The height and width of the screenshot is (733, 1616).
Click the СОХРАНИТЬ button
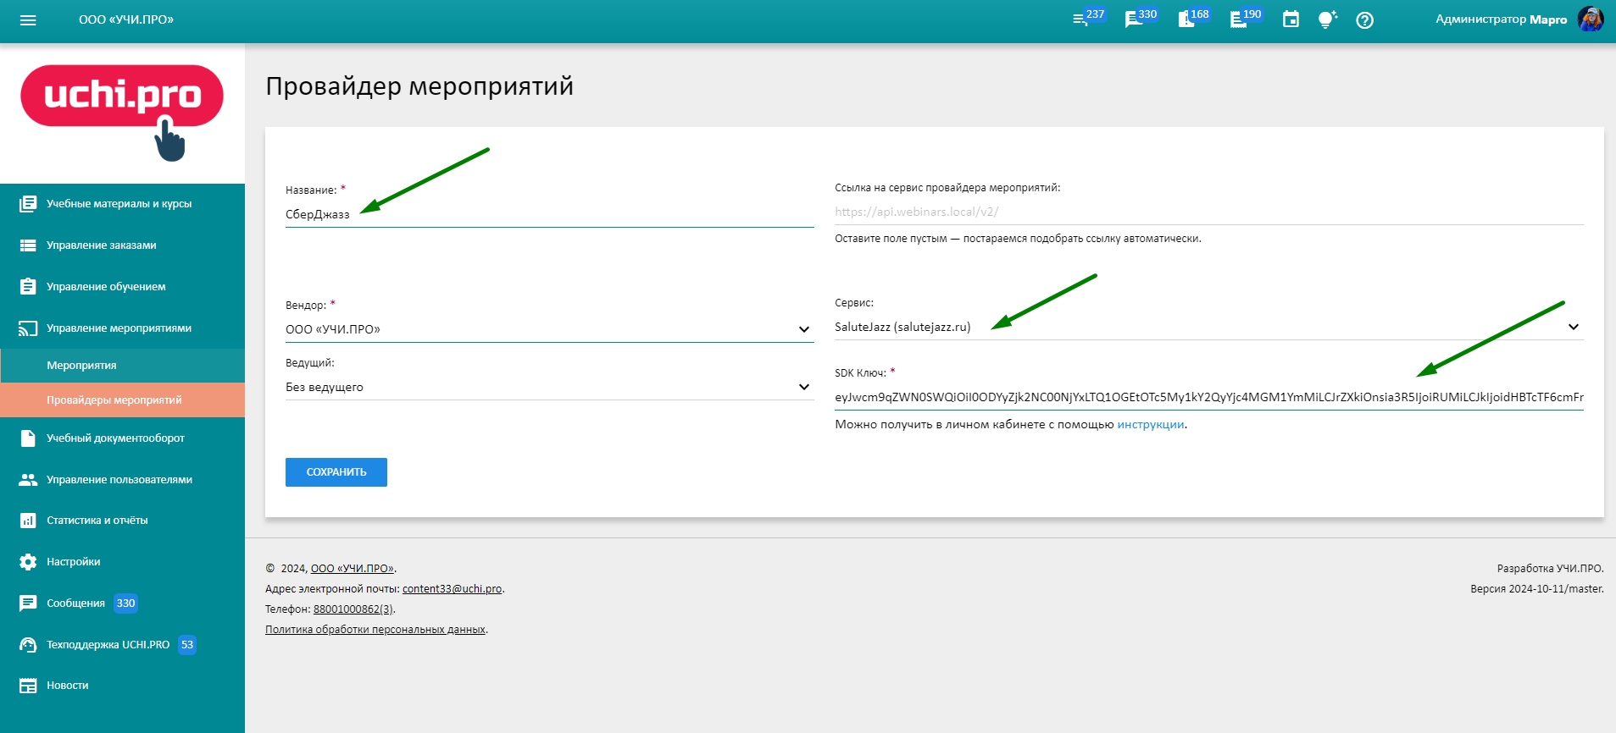click(x=336, y=472)
